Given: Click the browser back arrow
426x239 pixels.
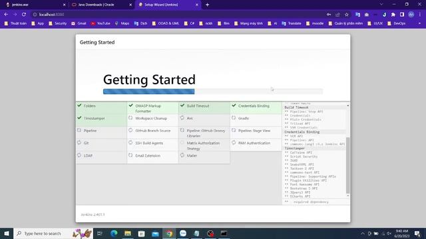Looking at the screenshot, I should pos(6,15).
